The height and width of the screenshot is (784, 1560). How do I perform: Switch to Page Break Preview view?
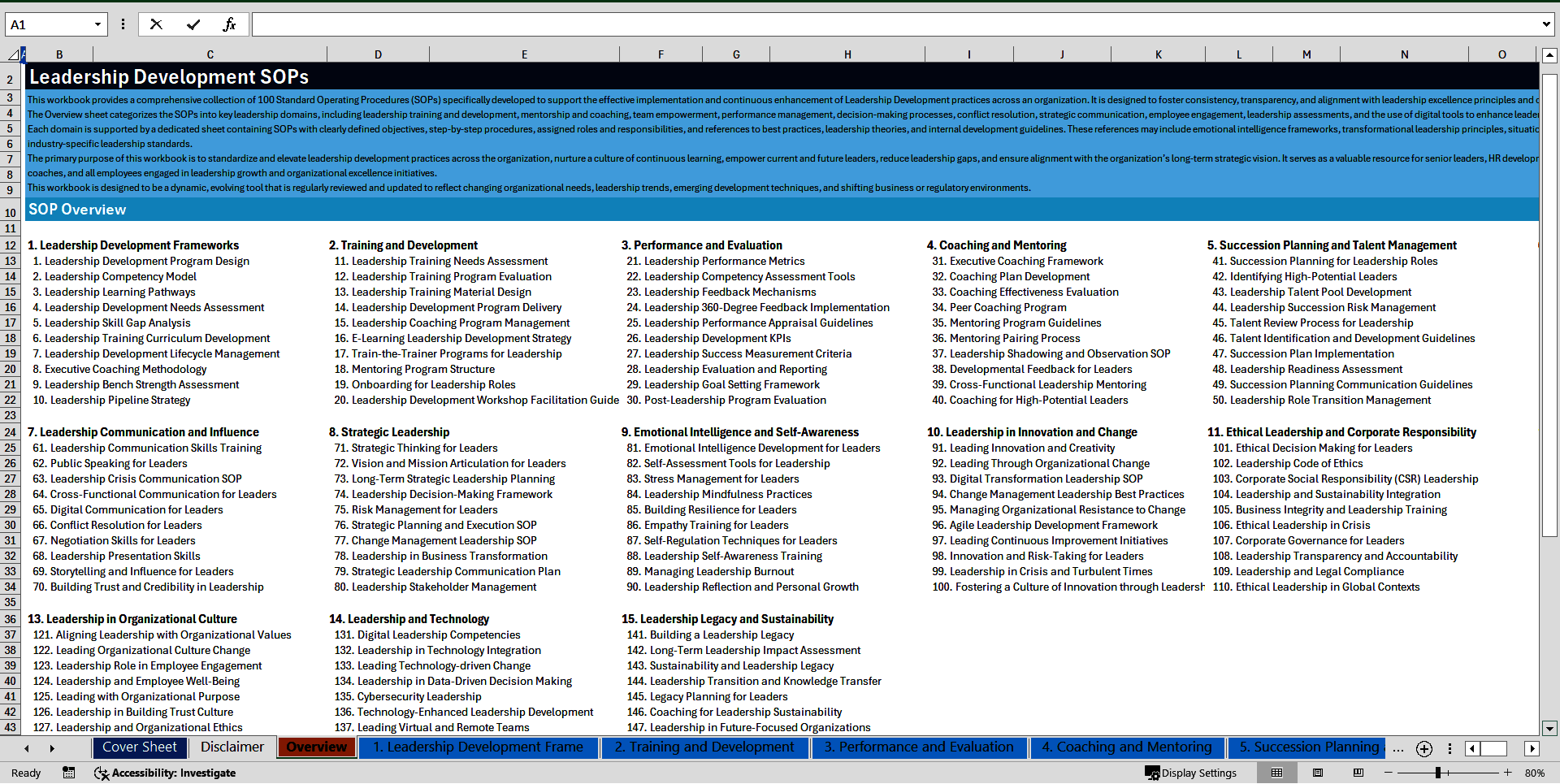point(1358,773)
